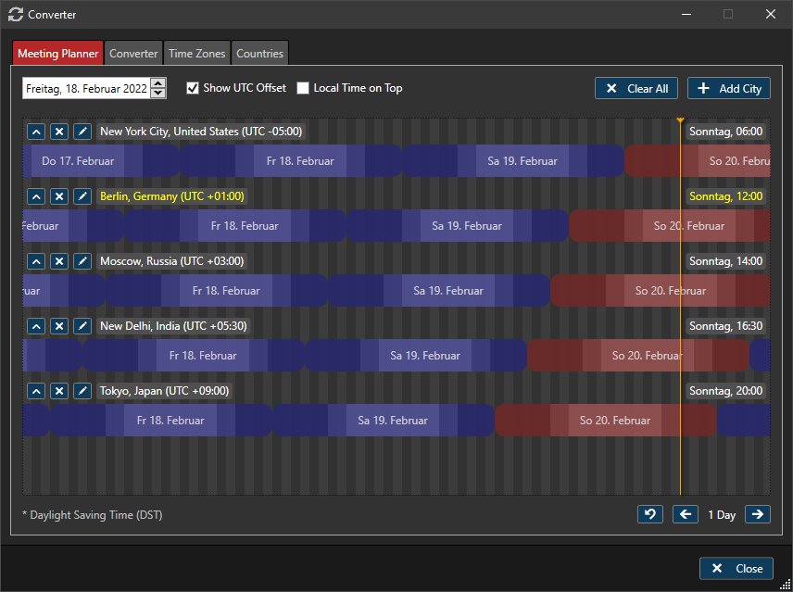Image resolution: width=793 pixels, height=592 pixels.
Task: Edit the Berlin, Germany city entry
Action: coord(82,196)
